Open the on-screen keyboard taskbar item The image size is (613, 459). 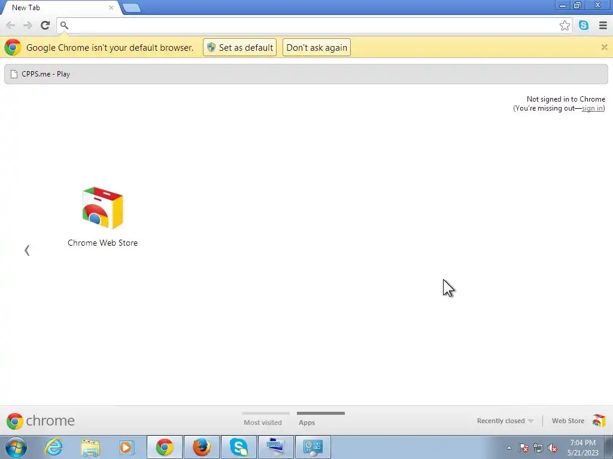tap(275, 447)
